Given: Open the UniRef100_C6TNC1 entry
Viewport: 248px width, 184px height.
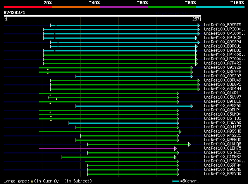Looking at the screenshot, I should pyautogui.click(x=222, y=153).
